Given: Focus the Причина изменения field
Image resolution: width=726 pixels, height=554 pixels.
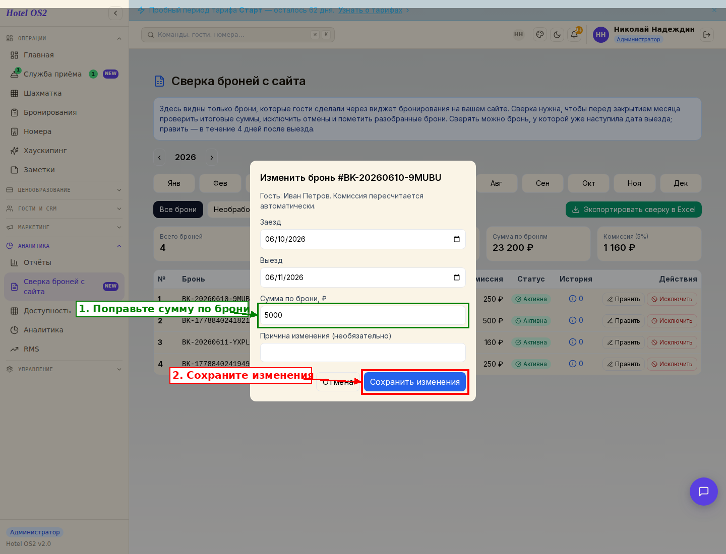Looking at the screenshot, I should pyautogui.click(x=363, y=353).
